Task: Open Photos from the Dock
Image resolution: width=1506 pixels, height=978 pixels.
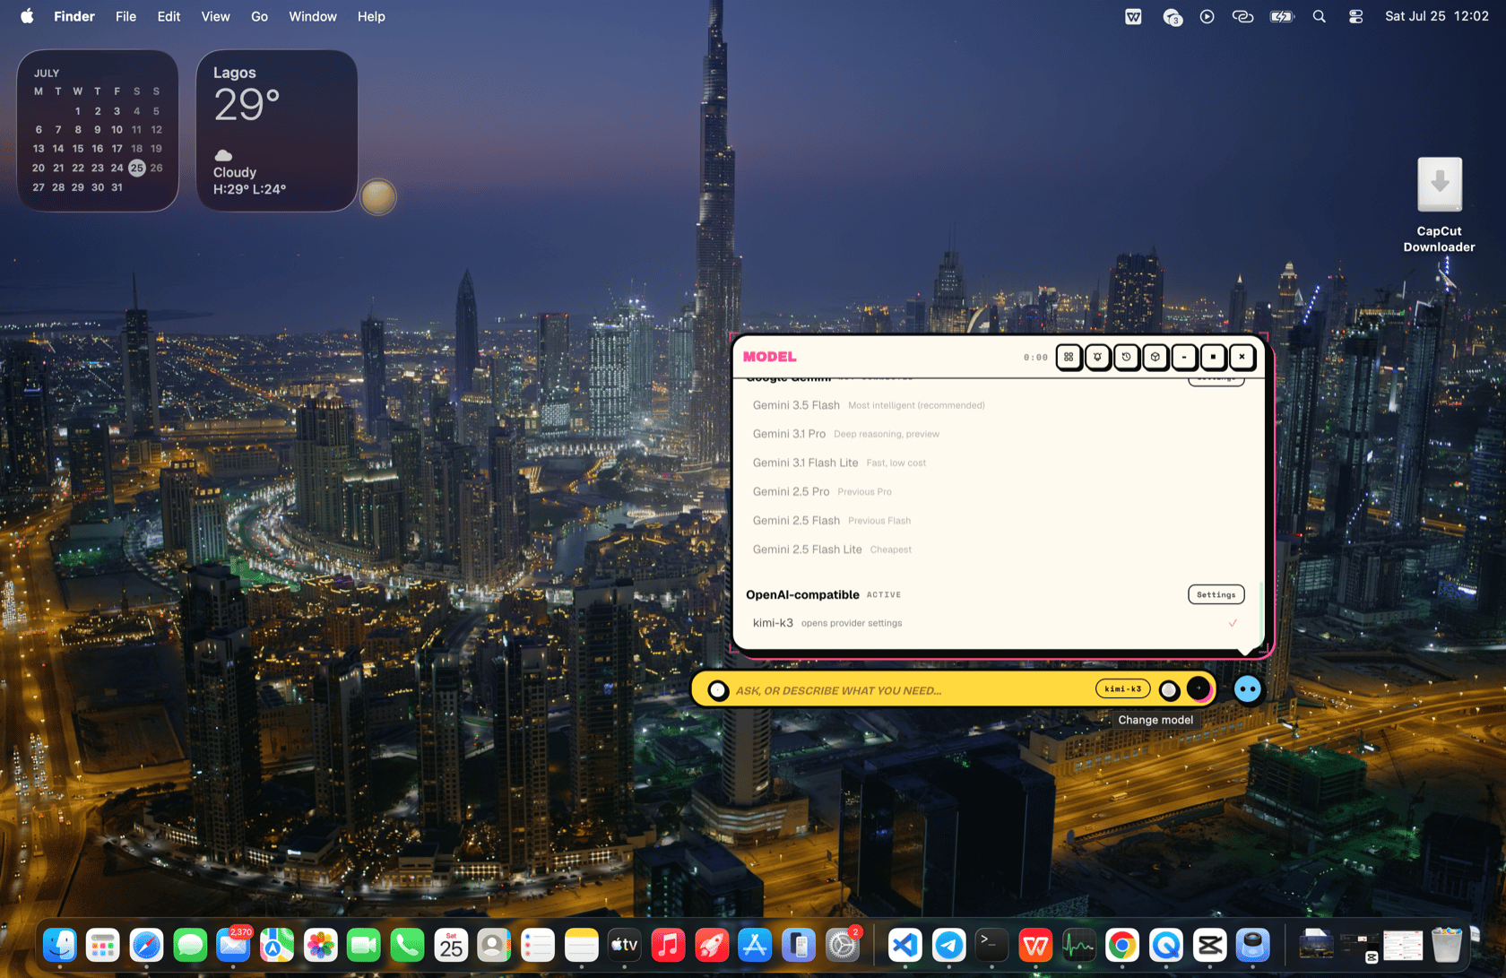Action: 320,945
